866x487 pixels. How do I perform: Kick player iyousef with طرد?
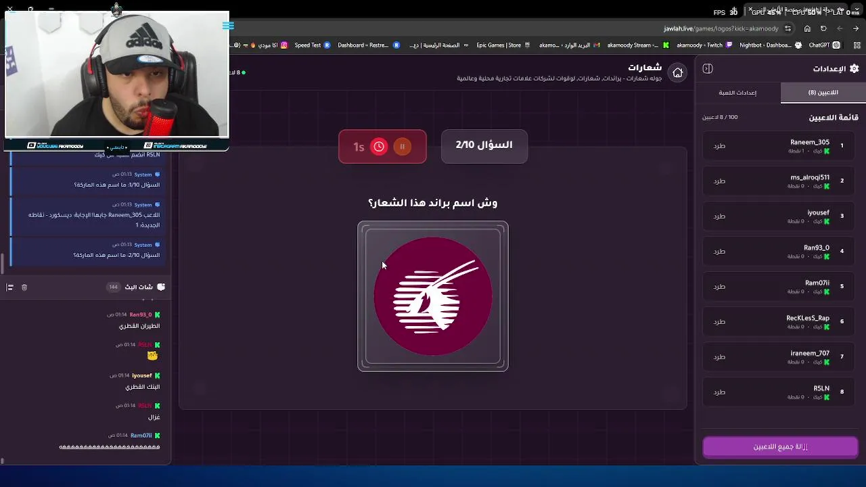click(719, 216)
